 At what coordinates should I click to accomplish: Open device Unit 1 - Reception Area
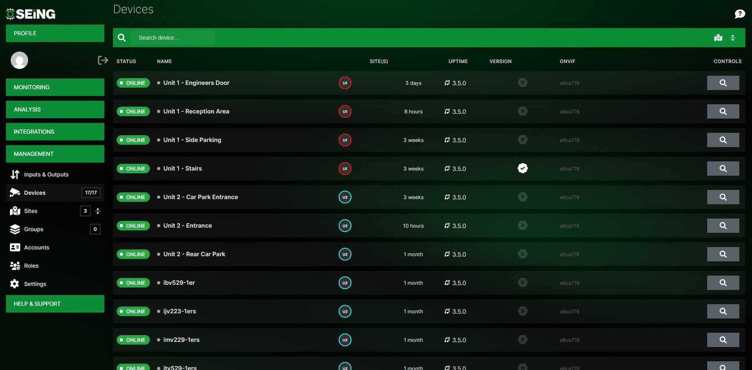point(196,112)
